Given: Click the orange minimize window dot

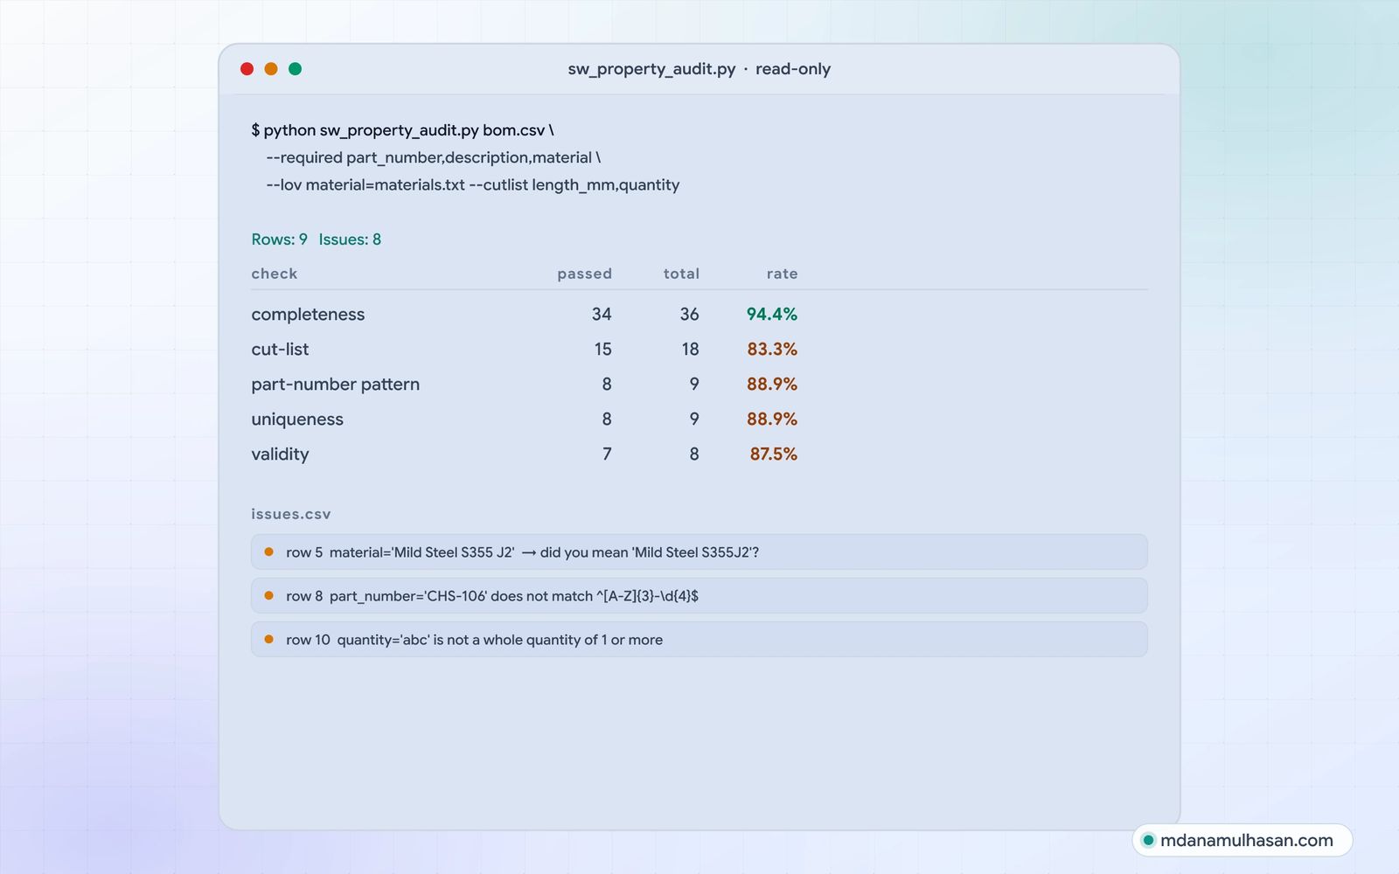Looking at the screenshot, I should 271,69.
